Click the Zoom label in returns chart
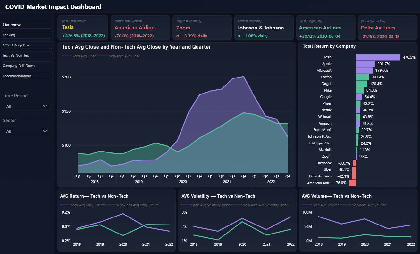This screenshot has width=420, height=254. [327, 157]
